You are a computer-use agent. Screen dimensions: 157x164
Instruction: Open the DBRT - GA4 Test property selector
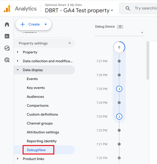pyautogui.click(x=79, y=10)
